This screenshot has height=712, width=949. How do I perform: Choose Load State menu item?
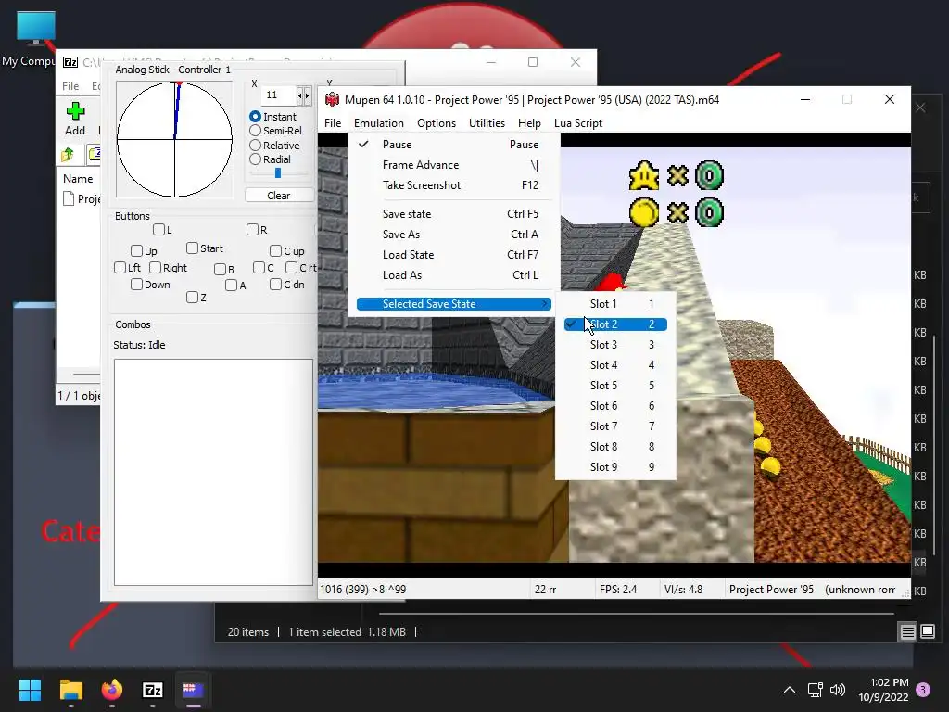(453, 255)
